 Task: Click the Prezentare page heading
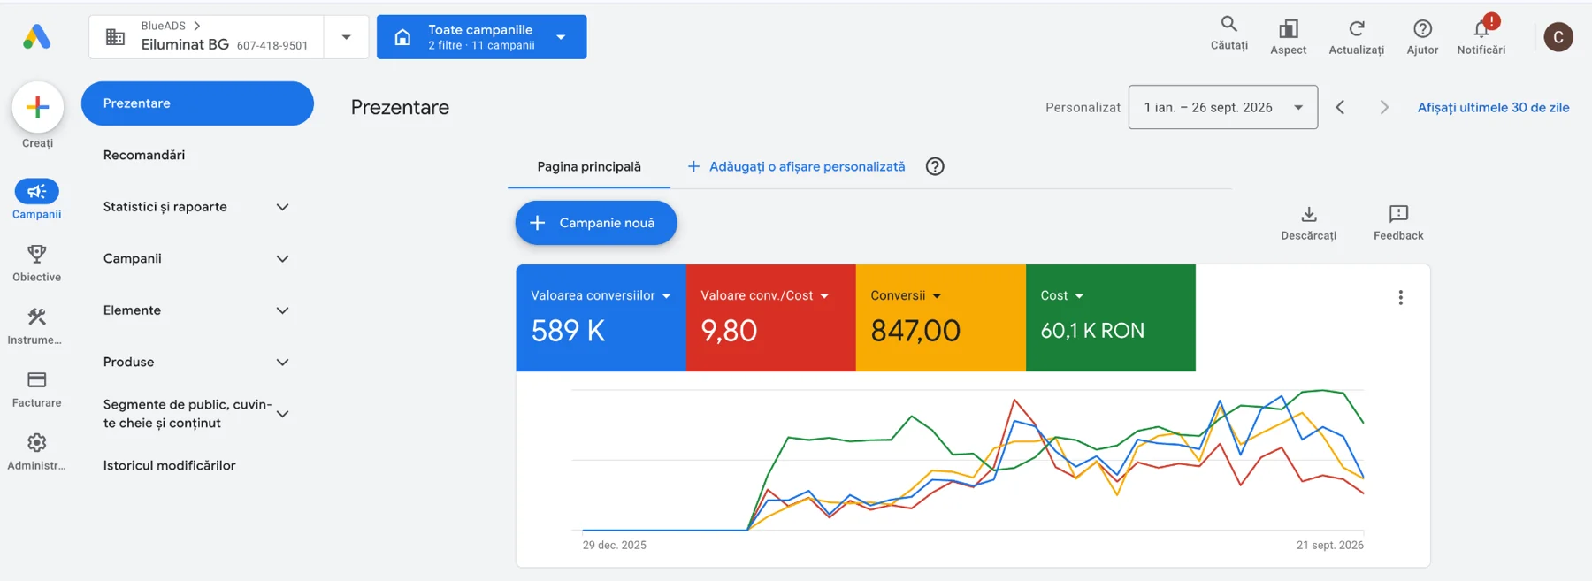[x=400, y=107]
